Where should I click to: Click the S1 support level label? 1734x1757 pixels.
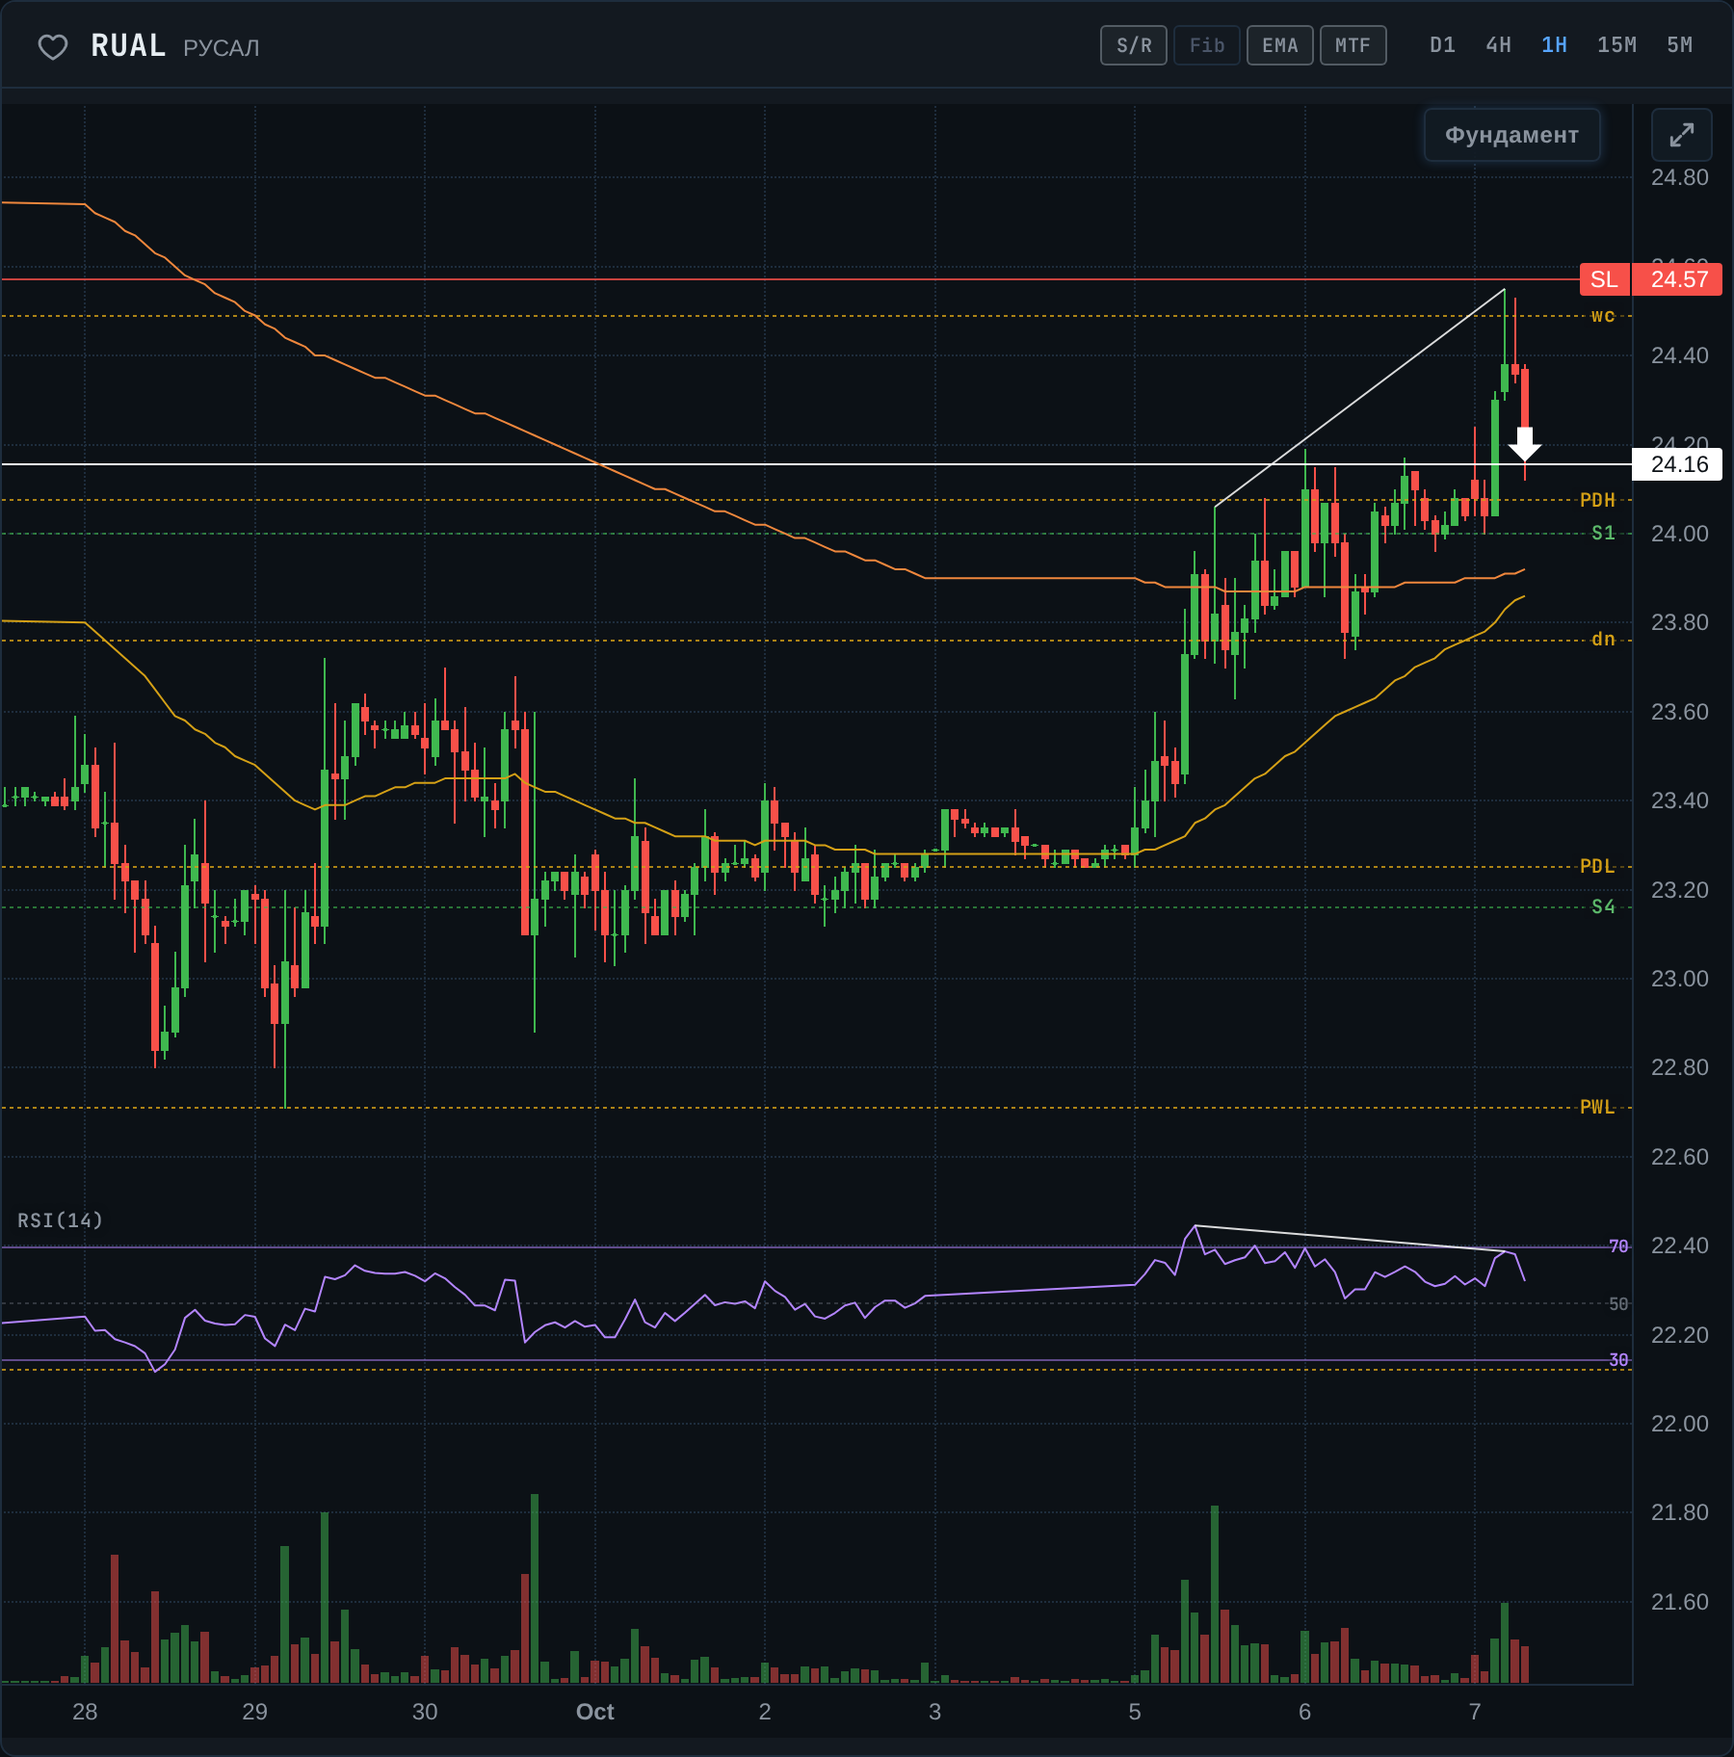coord(1603,533)
